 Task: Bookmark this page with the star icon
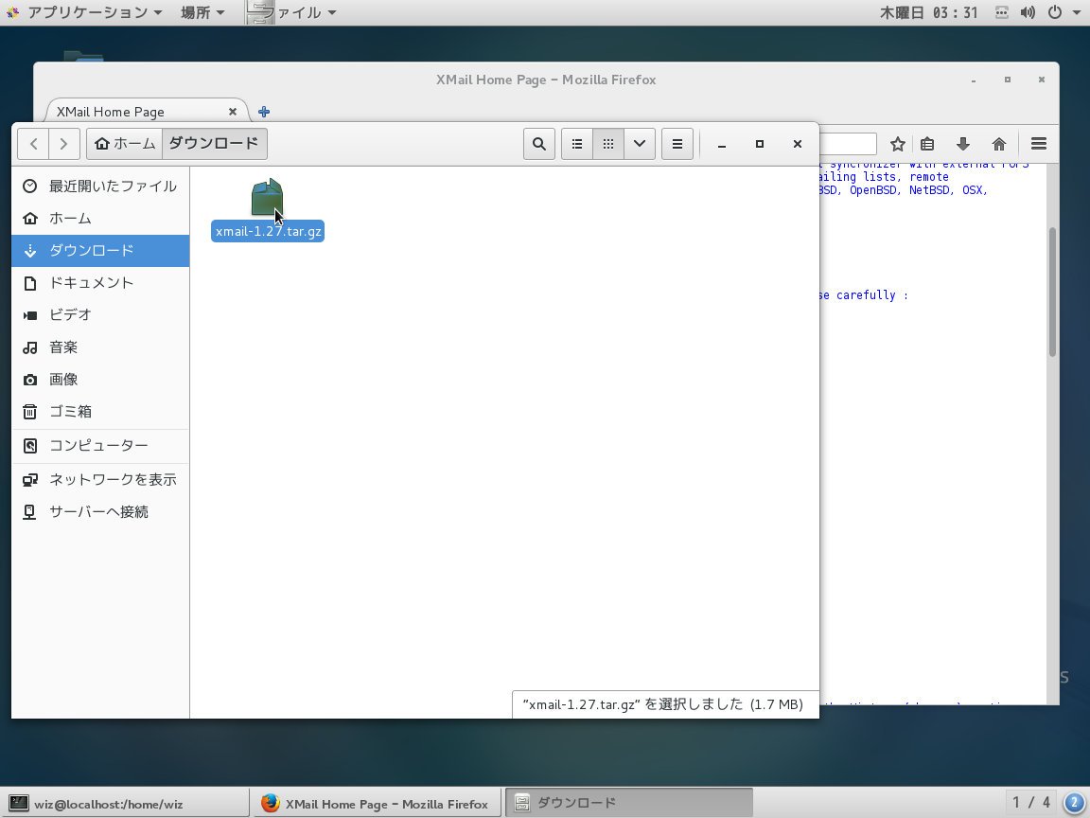[897, 144]
